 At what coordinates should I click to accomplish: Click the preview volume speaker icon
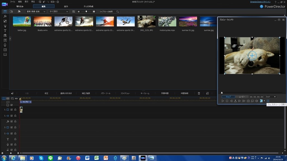click(256, 101)
